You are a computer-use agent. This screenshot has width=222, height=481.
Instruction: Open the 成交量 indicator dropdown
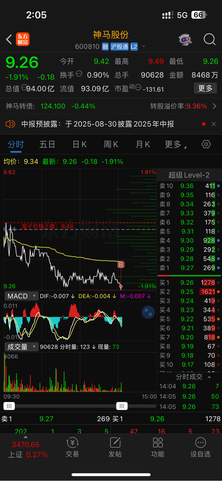[21, 347]
